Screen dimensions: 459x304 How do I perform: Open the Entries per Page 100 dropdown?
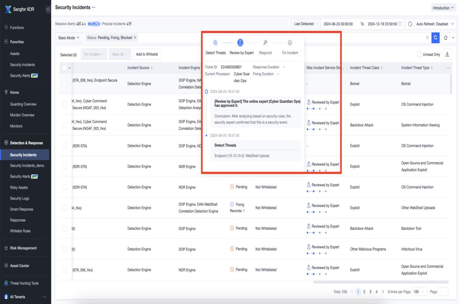[419, 292]
